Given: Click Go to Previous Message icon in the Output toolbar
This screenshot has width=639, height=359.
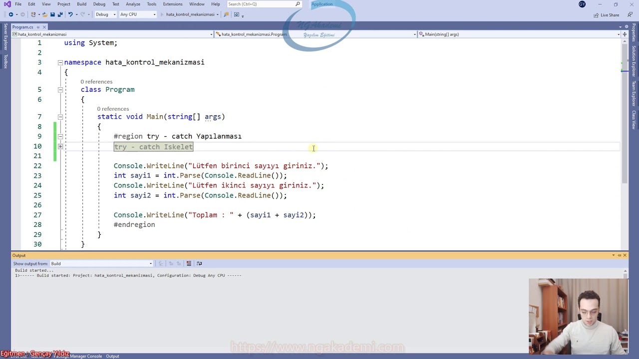Looking at the screenshot, I should point(171,263).
